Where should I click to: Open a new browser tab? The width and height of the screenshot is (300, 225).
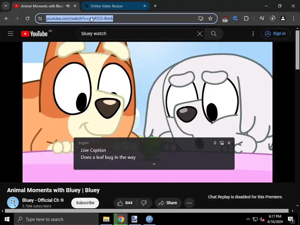[155, 6]
